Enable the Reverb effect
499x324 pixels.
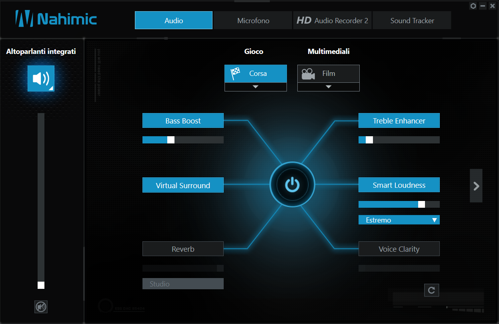coord(183,249)
